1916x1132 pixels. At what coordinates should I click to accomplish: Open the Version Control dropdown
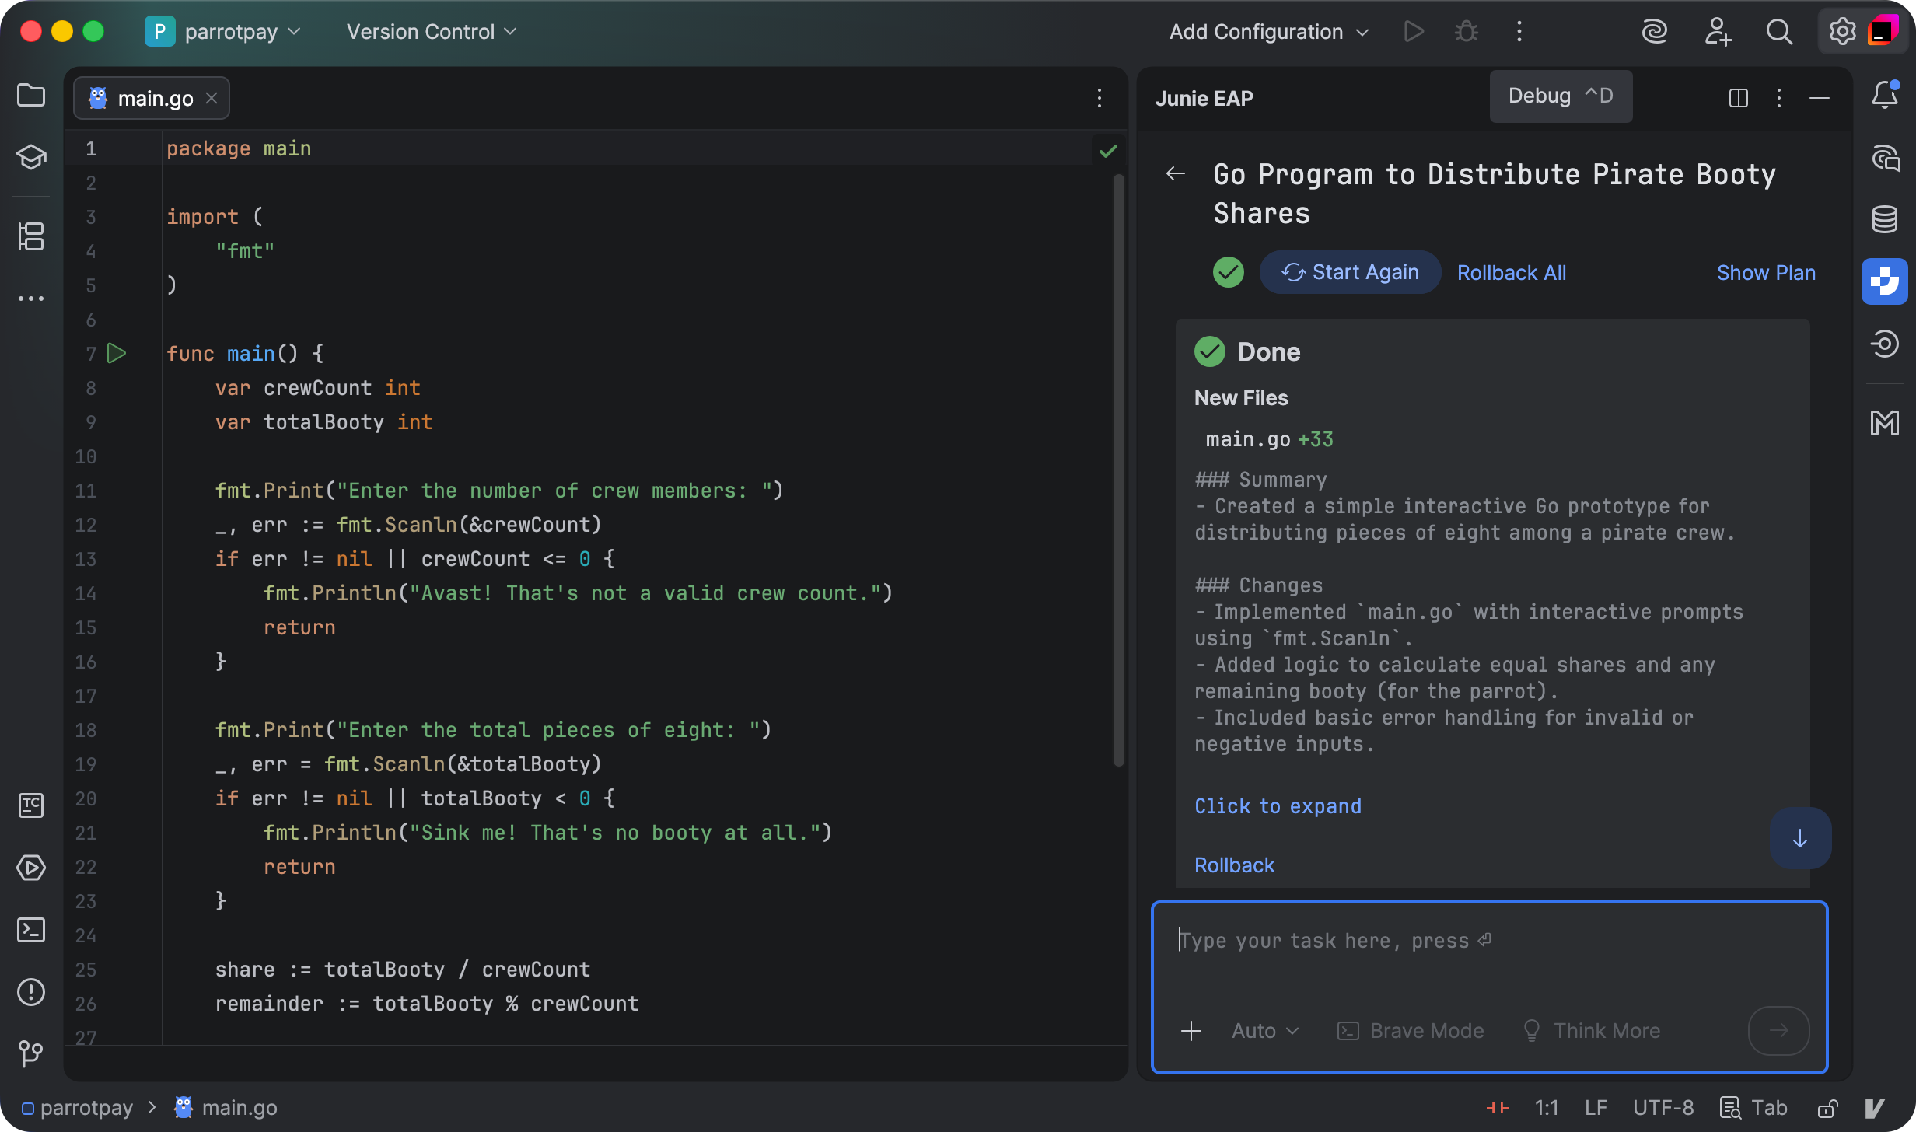click(432, 32)
